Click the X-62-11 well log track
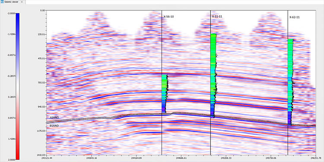 point(290,82)
